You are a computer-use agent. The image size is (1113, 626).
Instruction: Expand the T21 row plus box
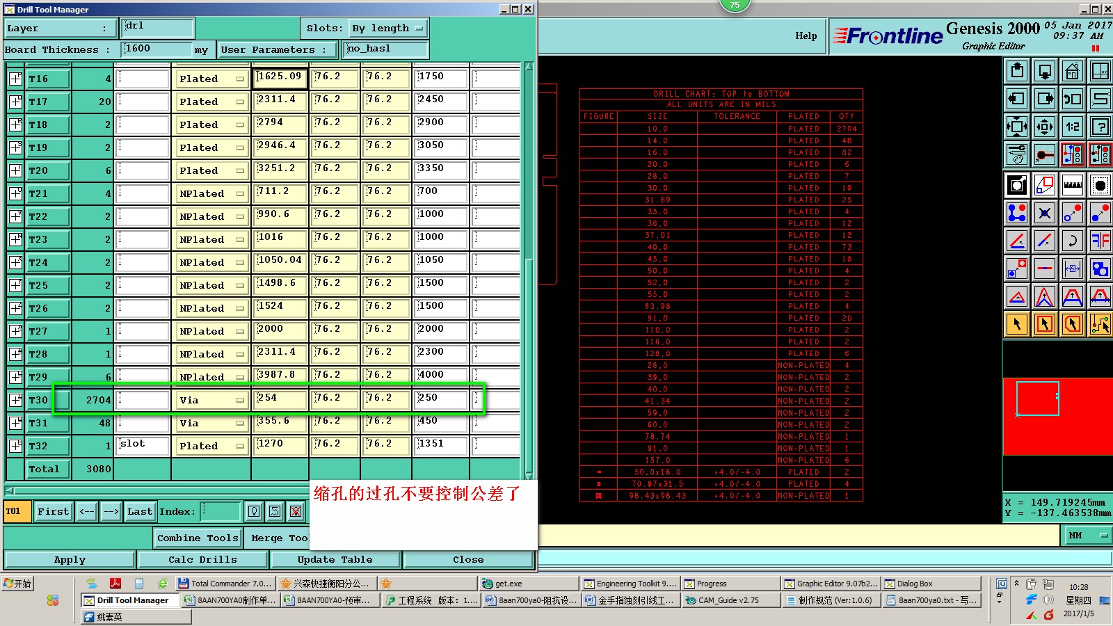[x=15, y=193]
